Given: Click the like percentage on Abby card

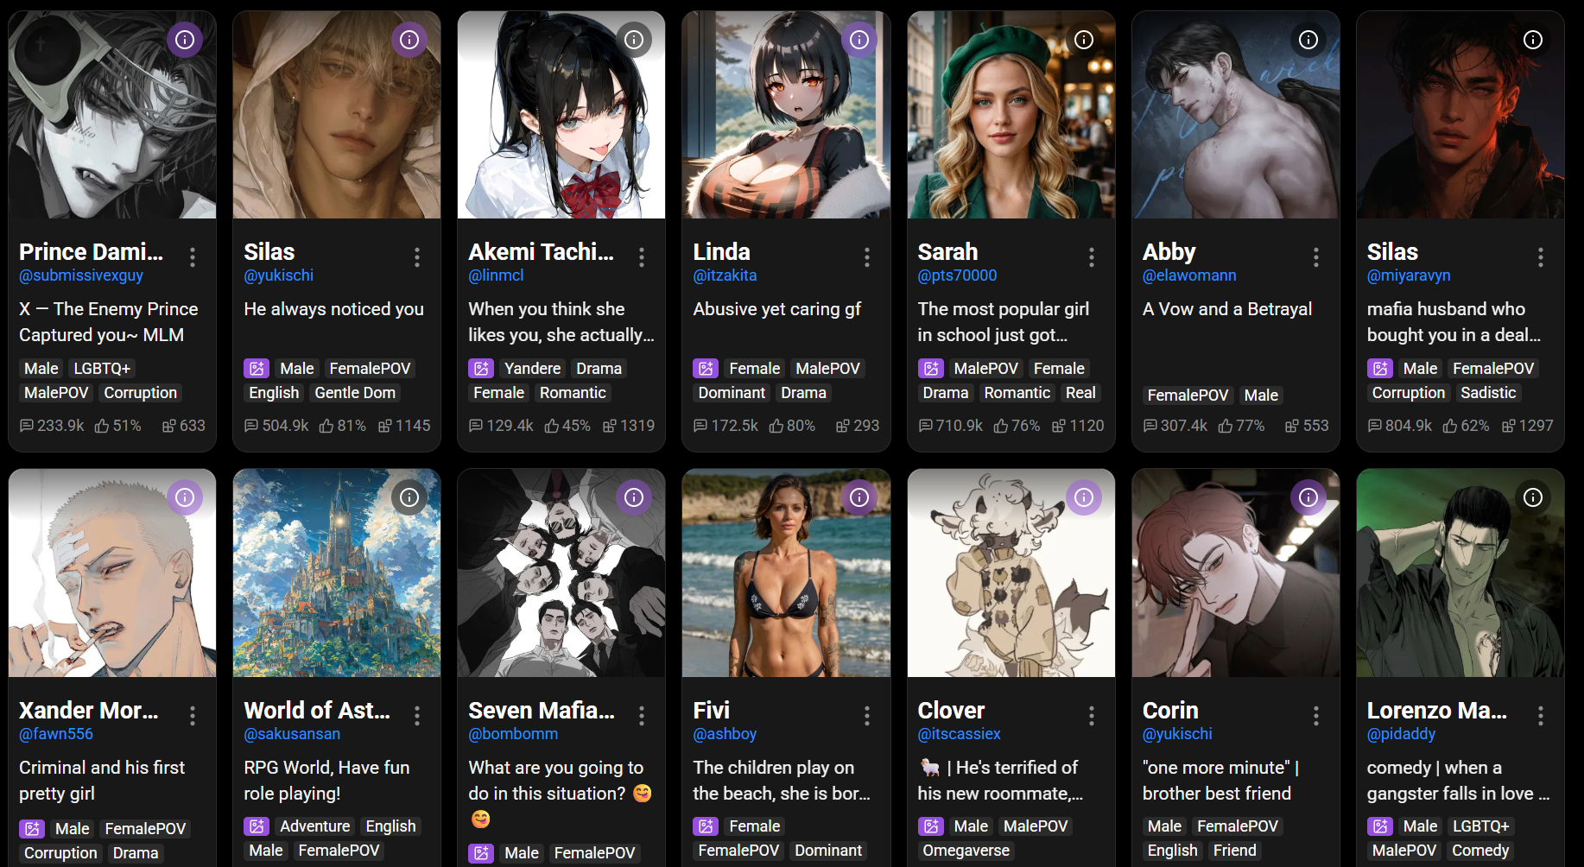Looking at the screenshot, I should click(x=1241, y=426).
